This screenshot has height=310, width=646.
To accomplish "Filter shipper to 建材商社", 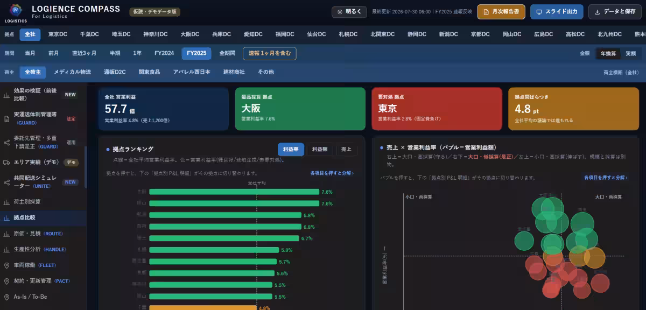I will 234,72.
